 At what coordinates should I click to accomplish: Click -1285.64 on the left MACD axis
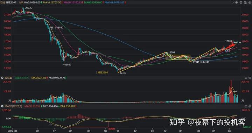click(6, 127)
